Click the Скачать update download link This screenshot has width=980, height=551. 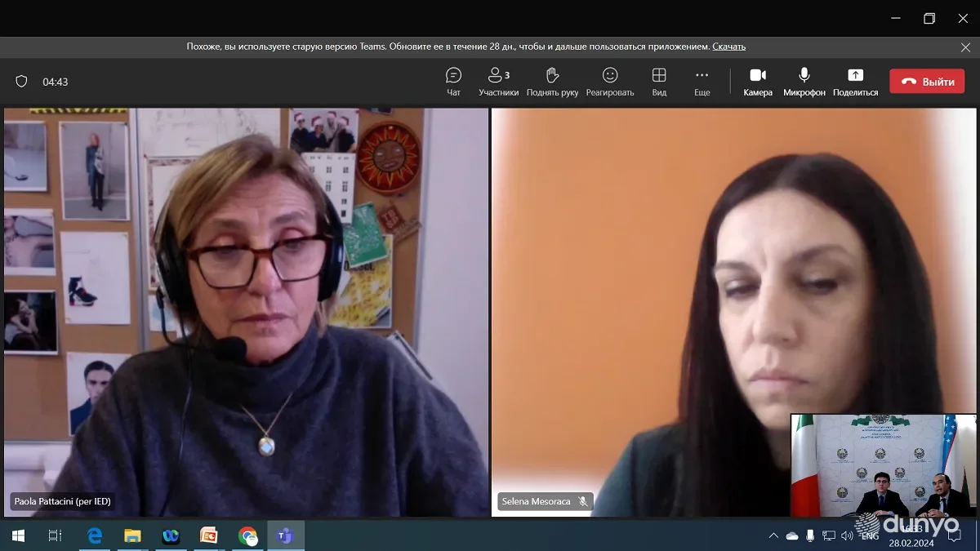tap(728, 47)
